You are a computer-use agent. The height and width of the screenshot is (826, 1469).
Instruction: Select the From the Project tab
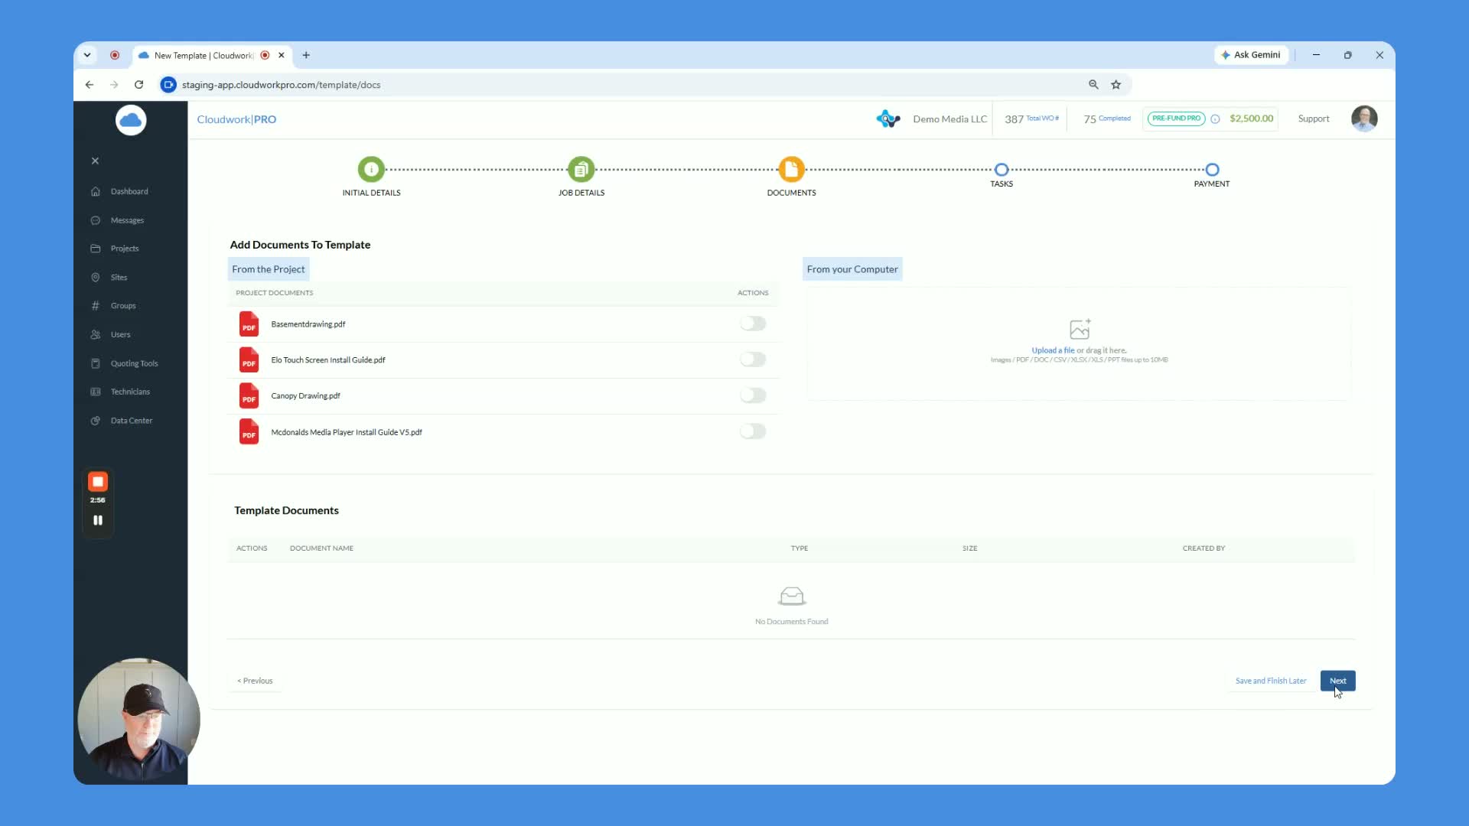[269, 269]
